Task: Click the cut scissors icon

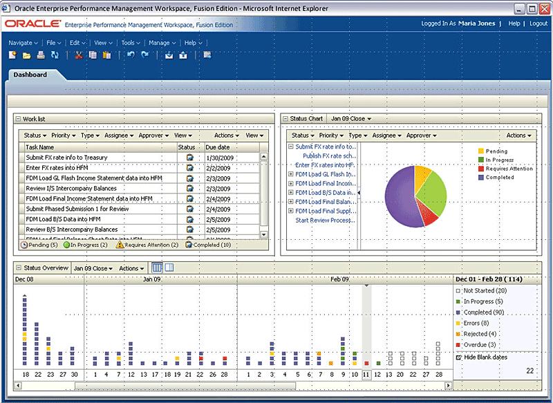Action: click(x=79, y=55)
